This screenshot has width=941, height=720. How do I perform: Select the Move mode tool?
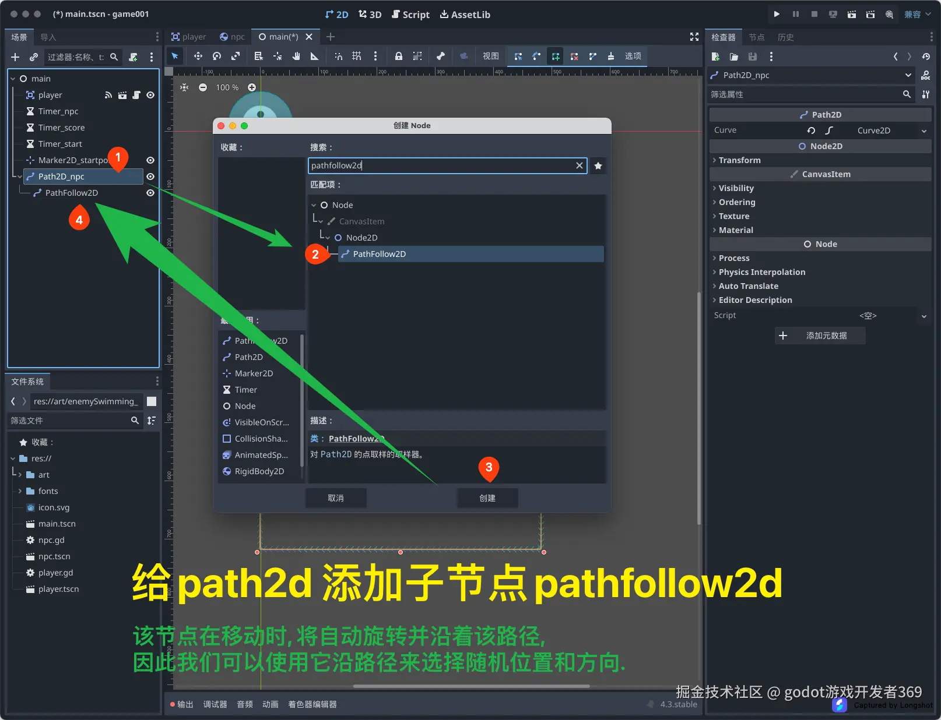pyautogui.click(x=198, y=56)
